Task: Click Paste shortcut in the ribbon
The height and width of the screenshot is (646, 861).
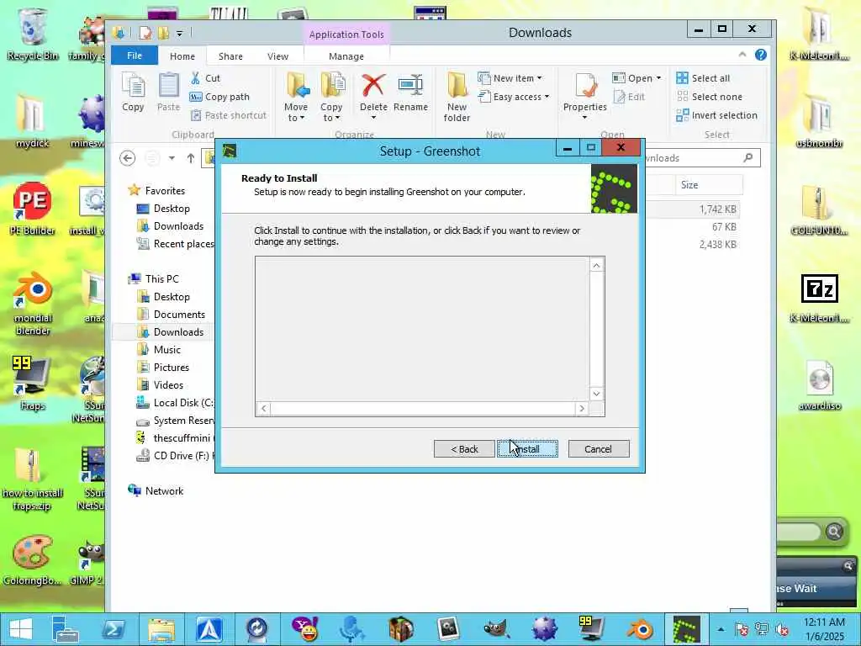Action: (229, 115)
